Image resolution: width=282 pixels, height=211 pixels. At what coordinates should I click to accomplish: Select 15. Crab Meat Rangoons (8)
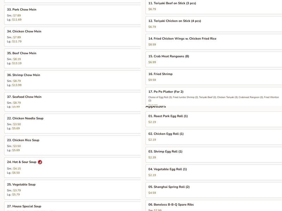[x=214, y=59]
